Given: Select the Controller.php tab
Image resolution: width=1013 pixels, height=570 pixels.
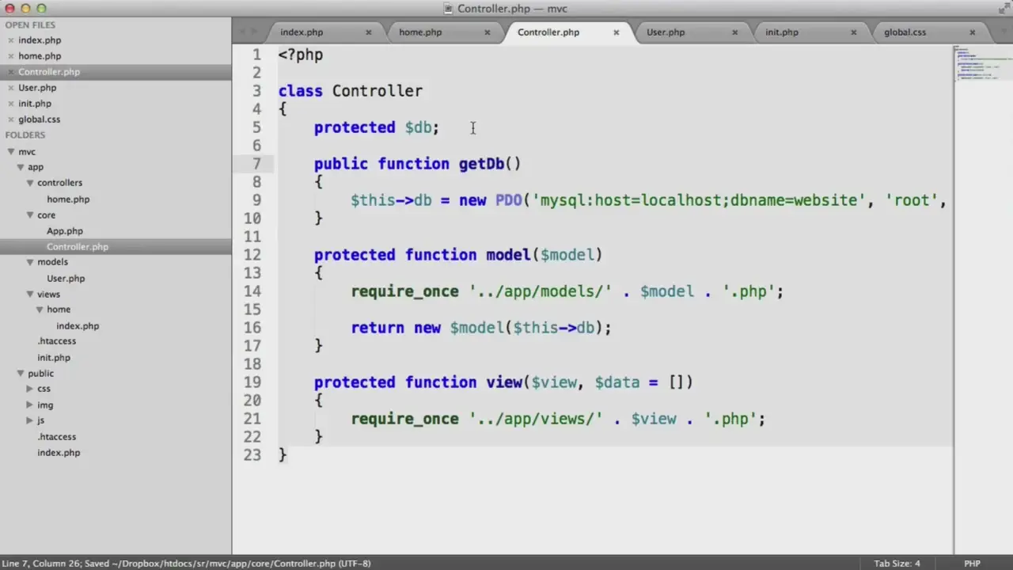Looking at the screenshot, I should click(548, 32).
